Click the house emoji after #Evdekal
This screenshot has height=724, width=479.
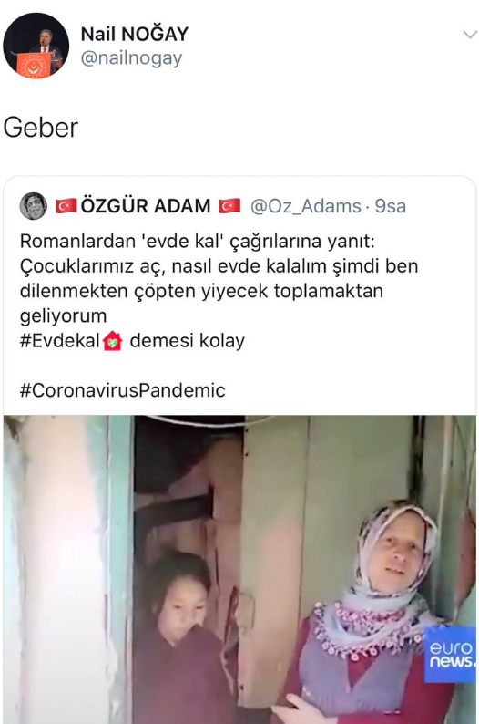113,341
